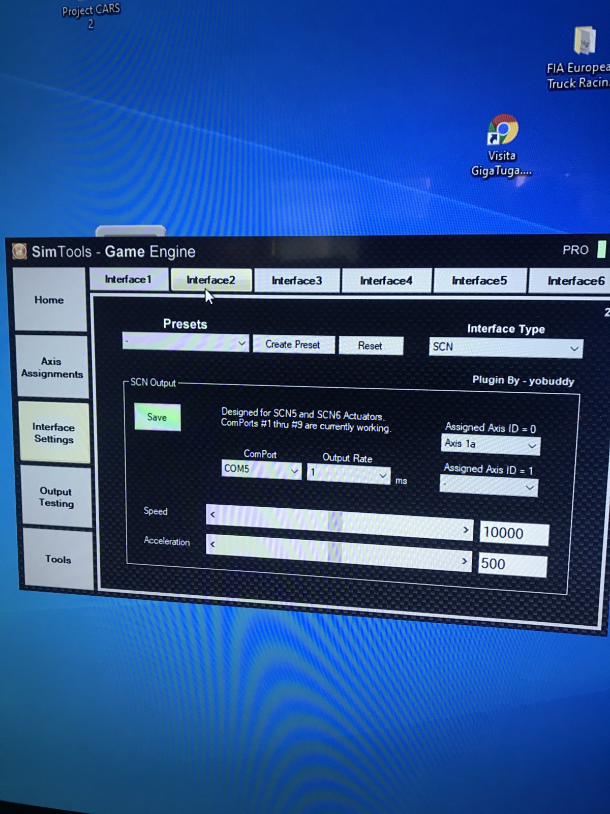Click the Speed value field showing 10000

(514, 533)
